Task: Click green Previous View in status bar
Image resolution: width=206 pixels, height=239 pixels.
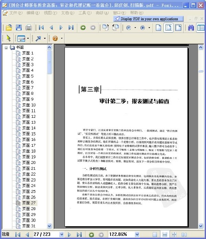Action: point(91,235)
